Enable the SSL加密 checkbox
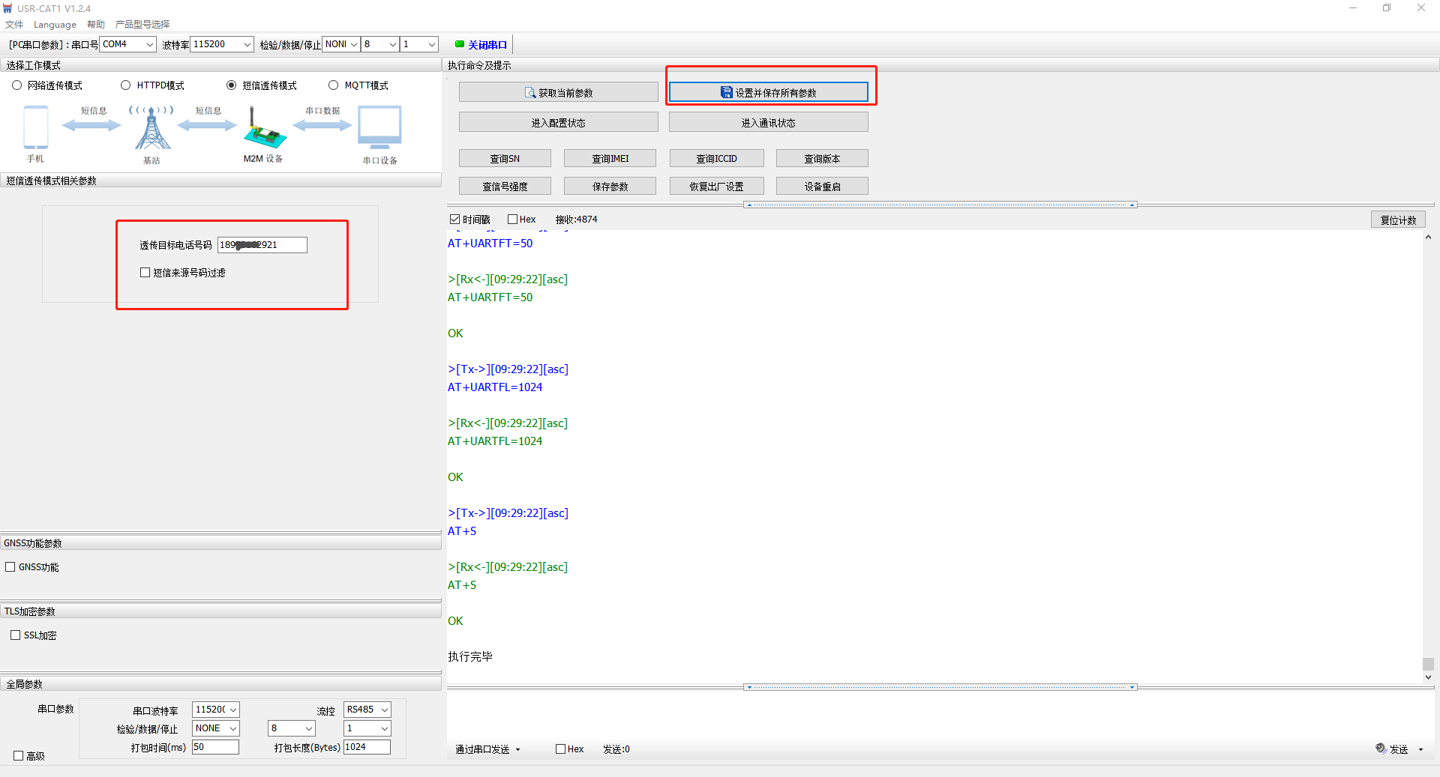The height and width of the screenshot is (777, 1440). (x=15, y=635)
